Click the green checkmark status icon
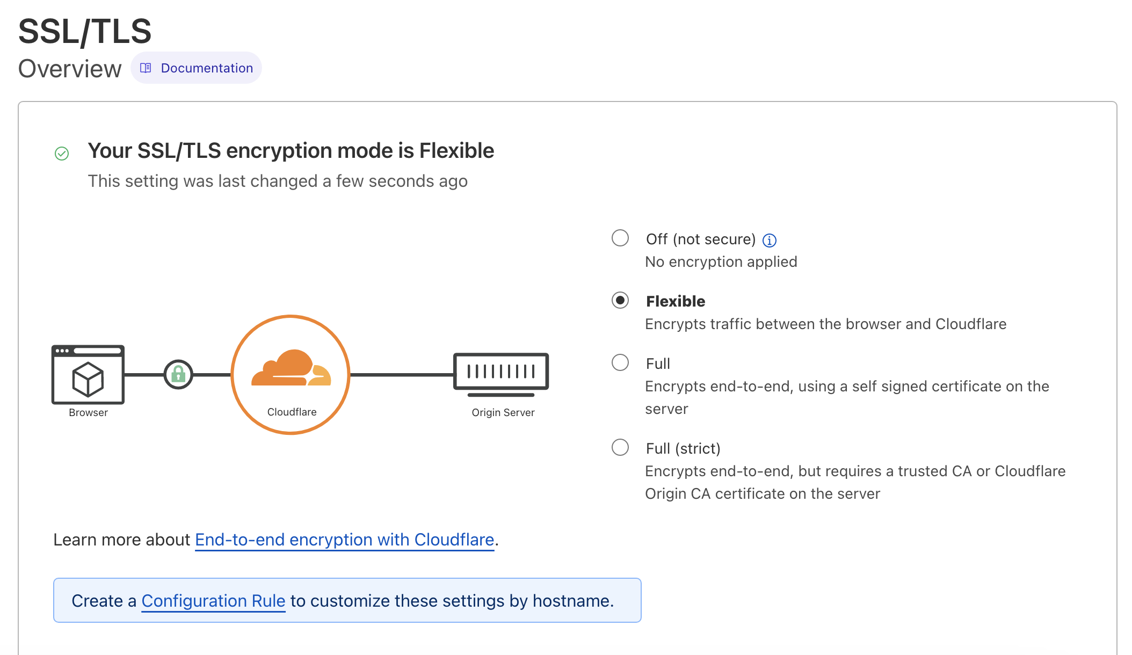1132x655 pixels. [62, 154]
